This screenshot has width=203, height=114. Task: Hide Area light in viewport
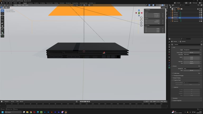pyautogui.click(x=200, y=11)
